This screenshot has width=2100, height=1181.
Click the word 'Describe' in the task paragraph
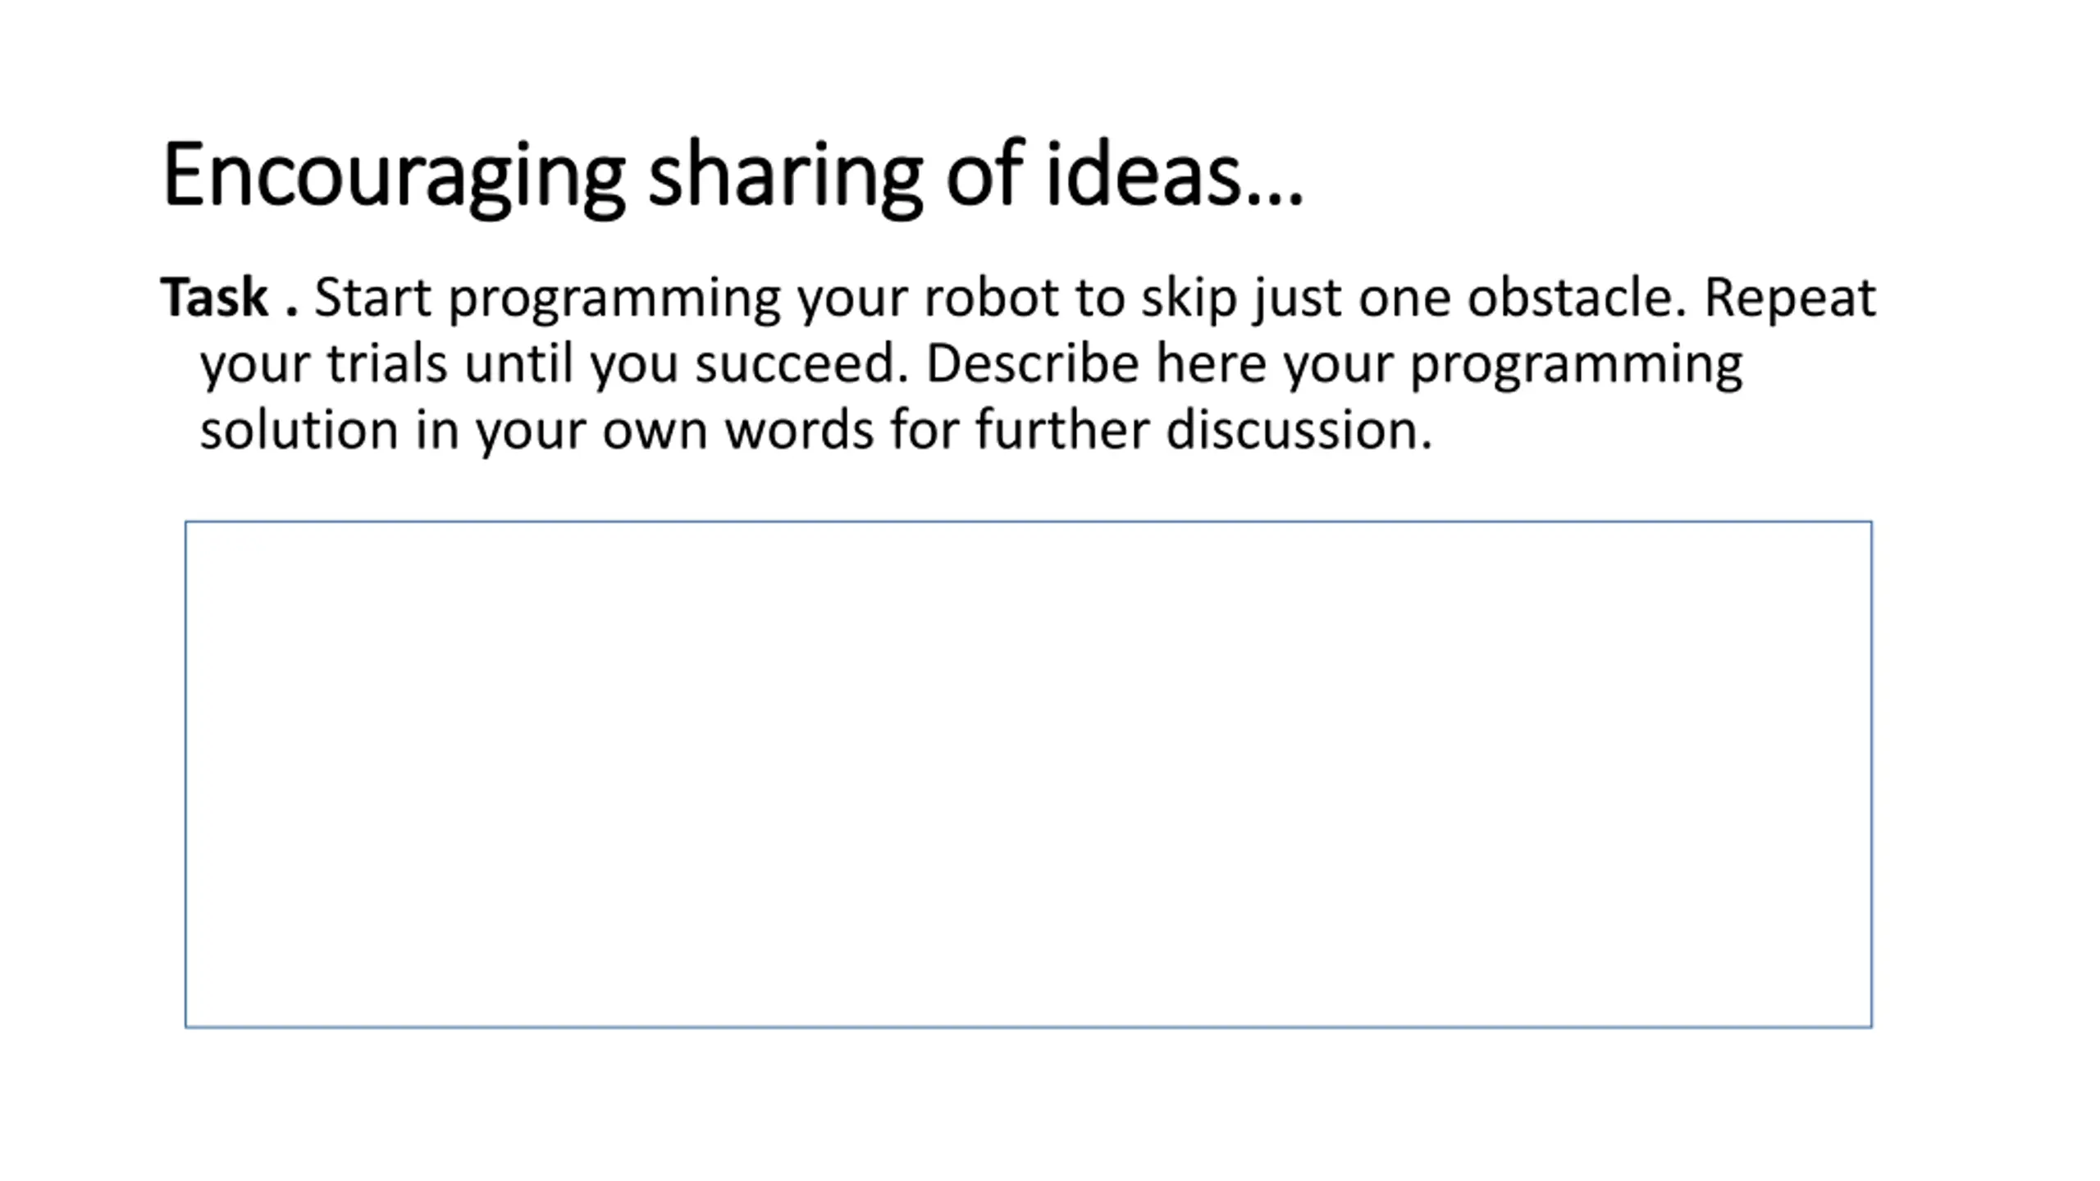point(1032,363)
